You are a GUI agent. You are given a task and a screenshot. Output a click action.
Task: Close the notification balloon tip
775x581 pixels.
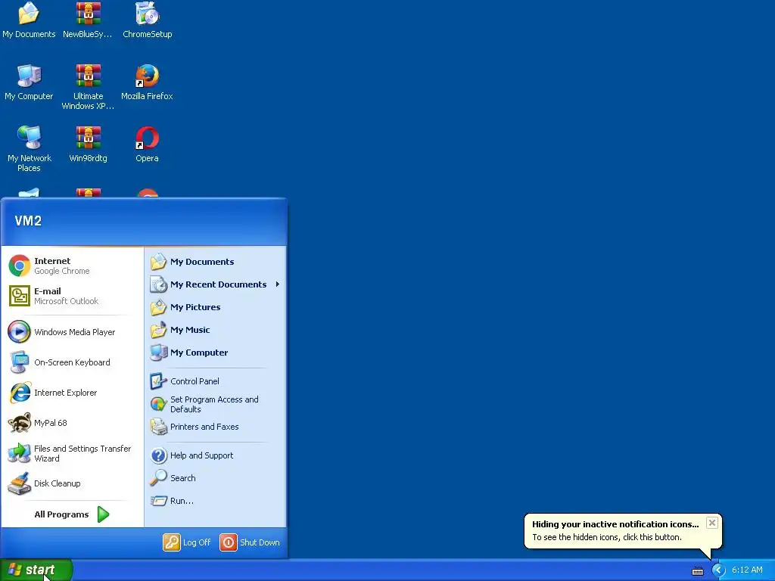711,523
